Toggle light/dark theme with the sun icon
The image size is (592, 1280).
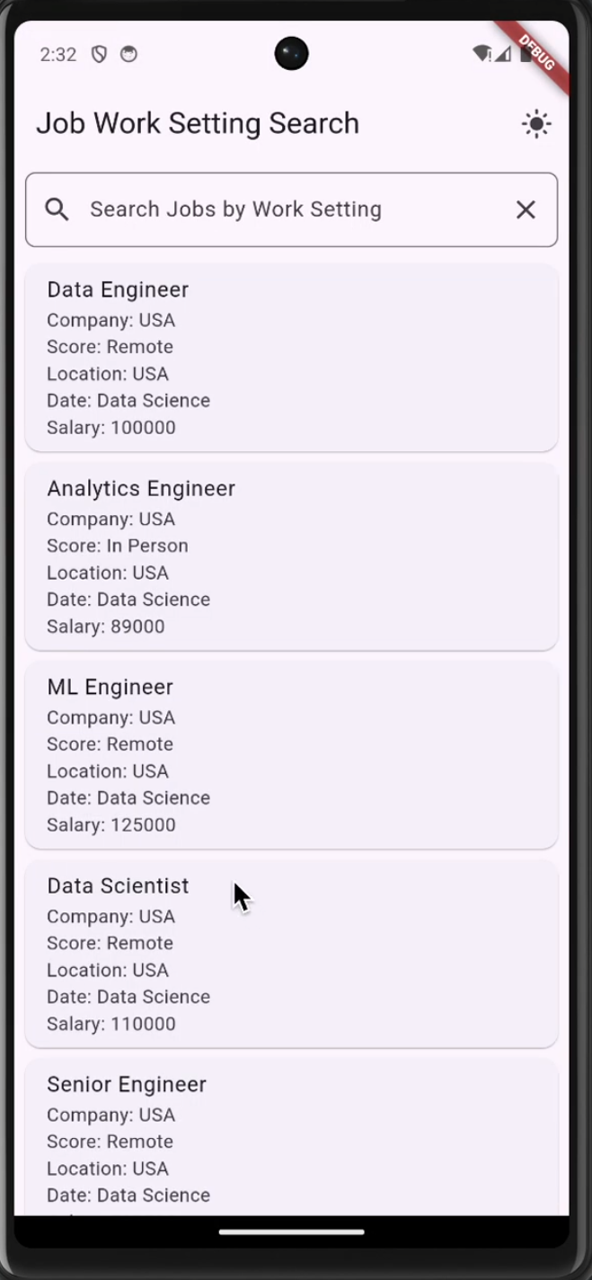536,123
